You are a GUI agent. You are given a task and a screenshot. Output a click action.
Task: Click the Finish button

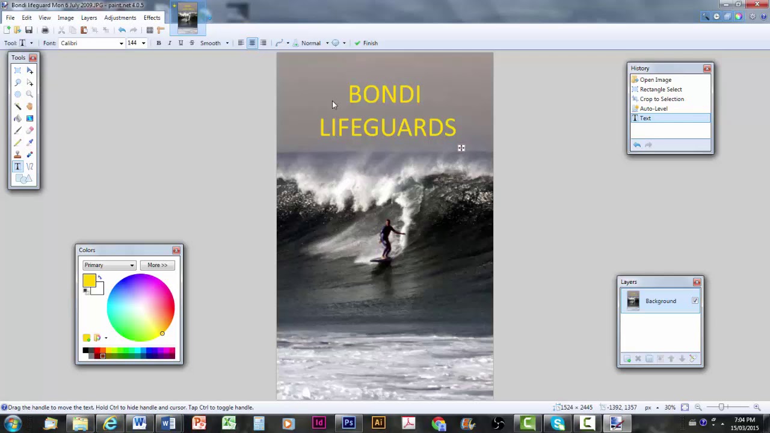(x=366, y=43)
